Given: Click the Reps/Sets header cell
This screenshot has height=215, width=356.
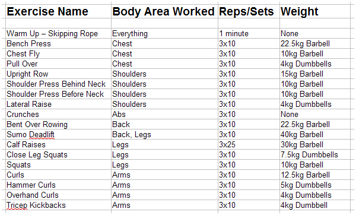Looking at the screenshot, I should pyautogui.click(x=249, y=11).
